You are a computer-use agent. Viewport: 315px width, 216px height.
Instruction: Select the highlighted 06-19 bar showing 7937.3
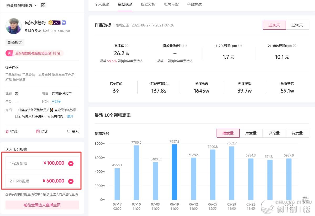click(x=174, y=172)
